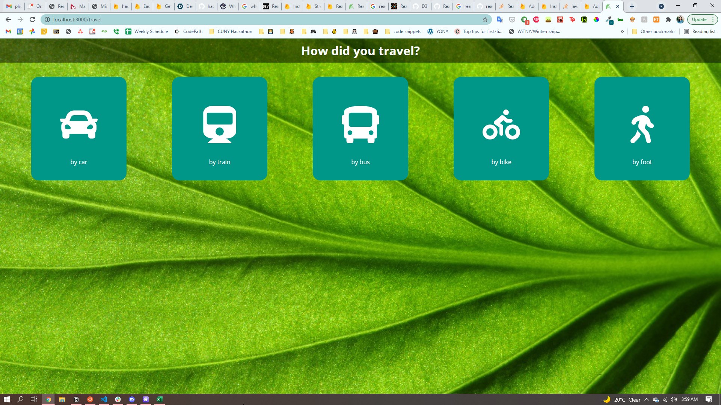721x405 pixels.
Task: Open the Weekly Schedule bookmark
Action: click(x=147, y=31)
